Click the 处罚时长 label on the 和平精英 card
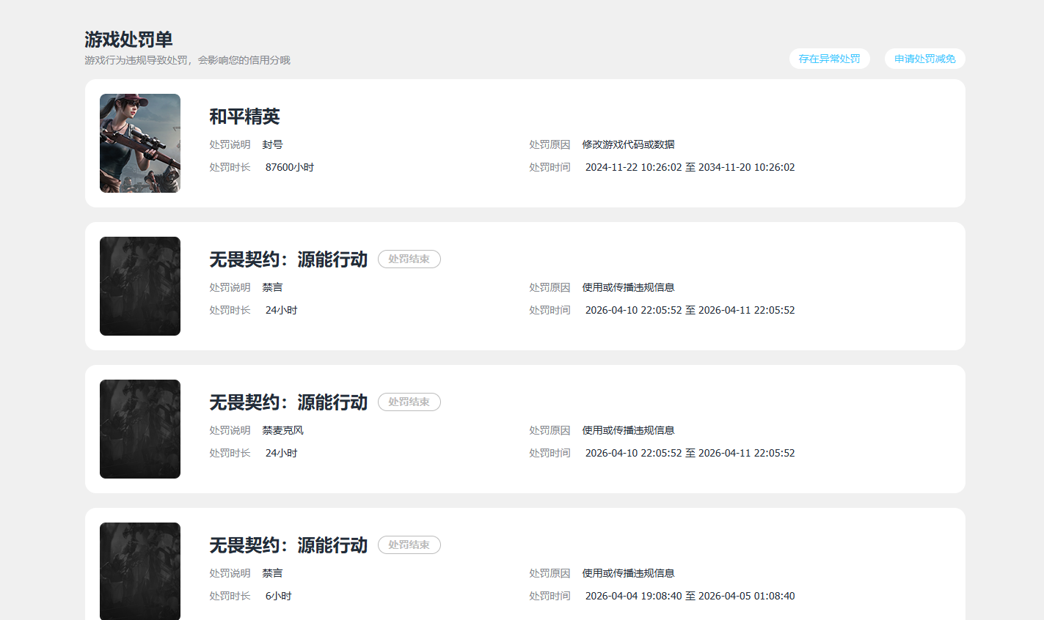The image size is (1044, 620). pyautogui.click(x=230, y=167)
